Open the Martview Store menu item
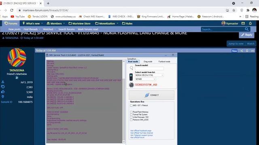Image resolution: width=259 pixels, height=145 pixels. [80, 23]
